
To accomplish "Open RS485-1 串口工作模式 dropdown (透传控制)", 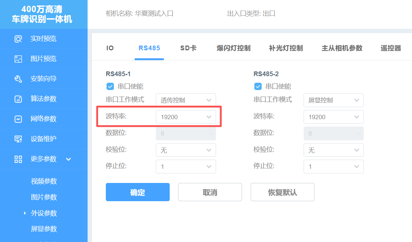I will tap(186, 100).
